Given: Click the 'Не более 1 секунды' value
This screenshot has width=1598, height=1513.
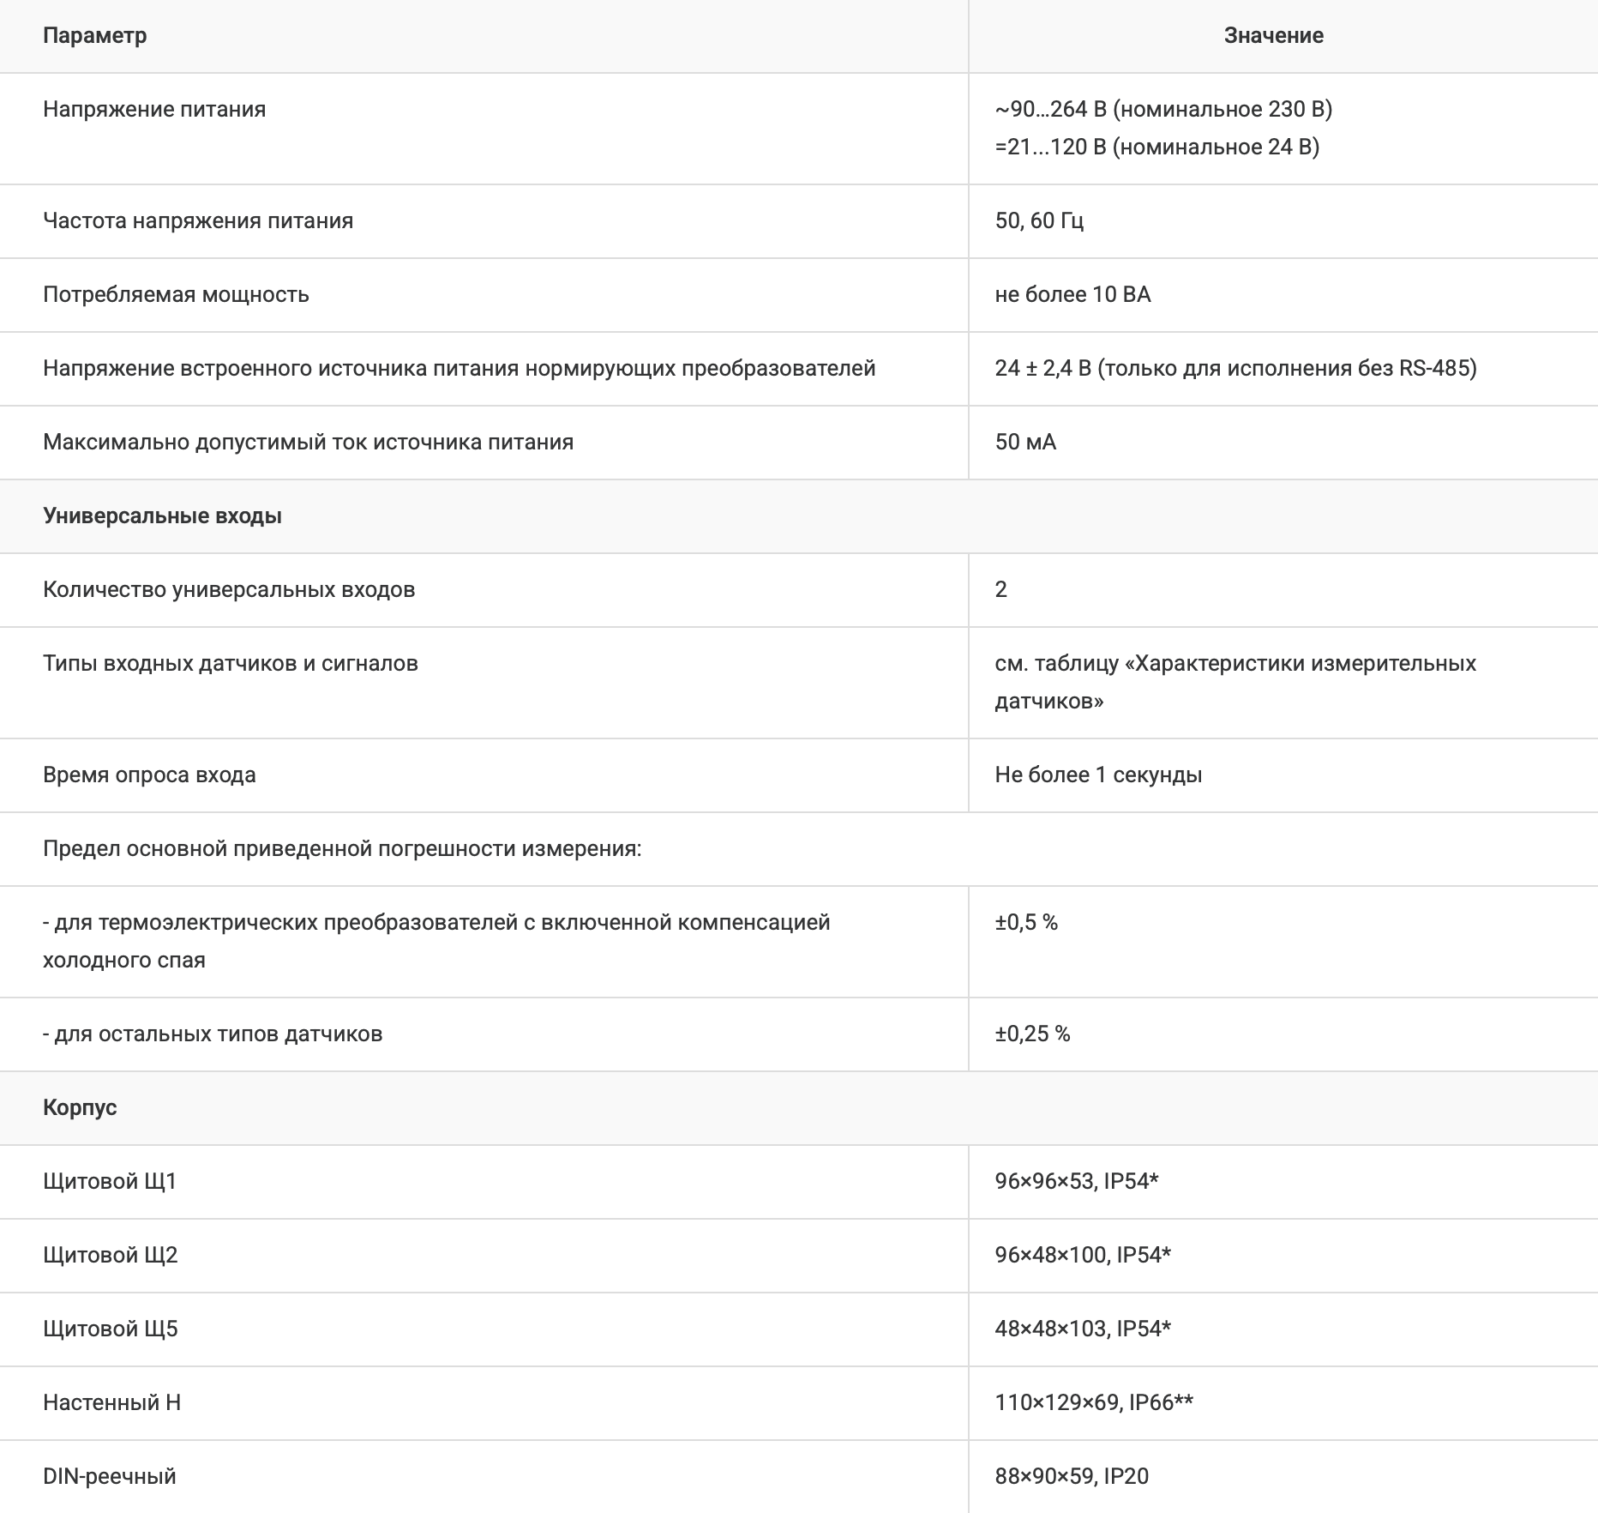Looking at the screenshot, I should pos(1098,775).
